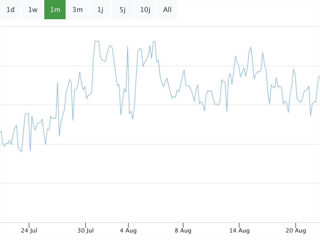This screenshot has width=320, height=240.
Task: Select the 10j time range
Action: [x=145, y=10]
